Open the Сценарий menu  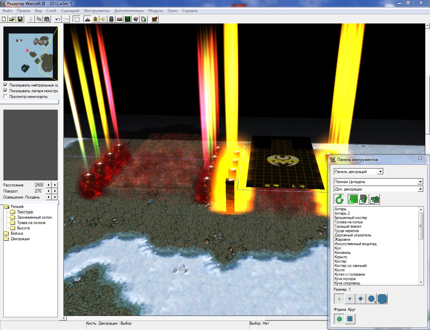(x=70, y=11)
